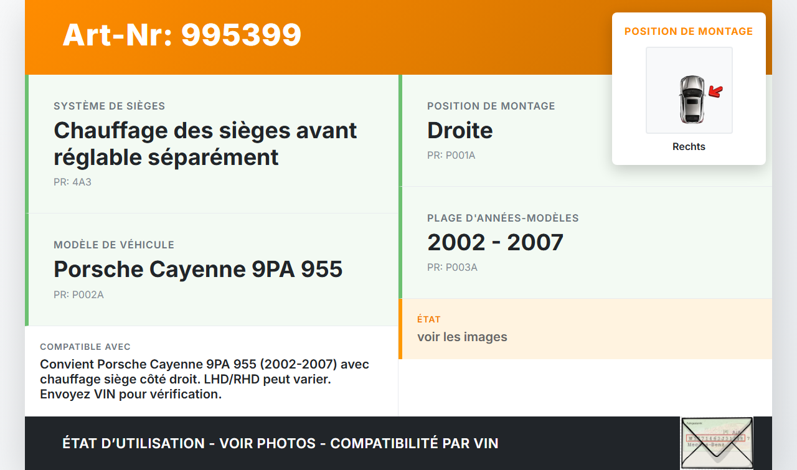Click the car mounting position diagram image
The image size is (797, 470).
point(689,90)
